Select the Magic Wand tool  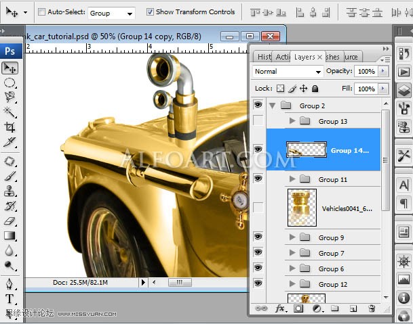(x=9, y=112)
